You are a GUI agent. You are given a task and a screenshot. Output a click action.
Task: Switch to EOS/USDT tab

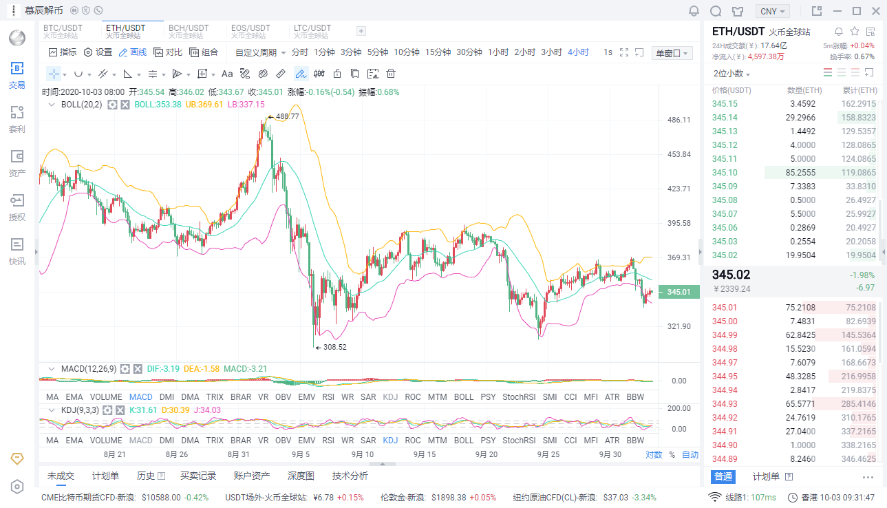pos(250,31)
